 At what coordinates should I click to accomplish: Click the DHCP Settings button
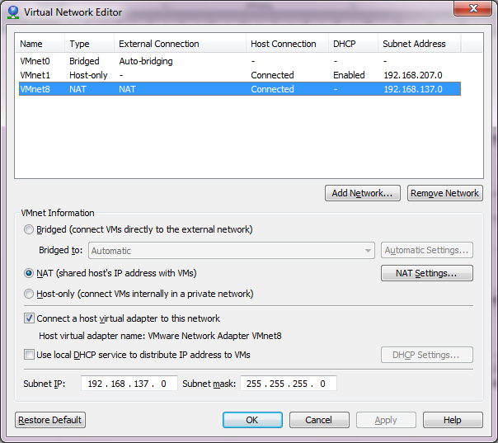tap(427, 355)
